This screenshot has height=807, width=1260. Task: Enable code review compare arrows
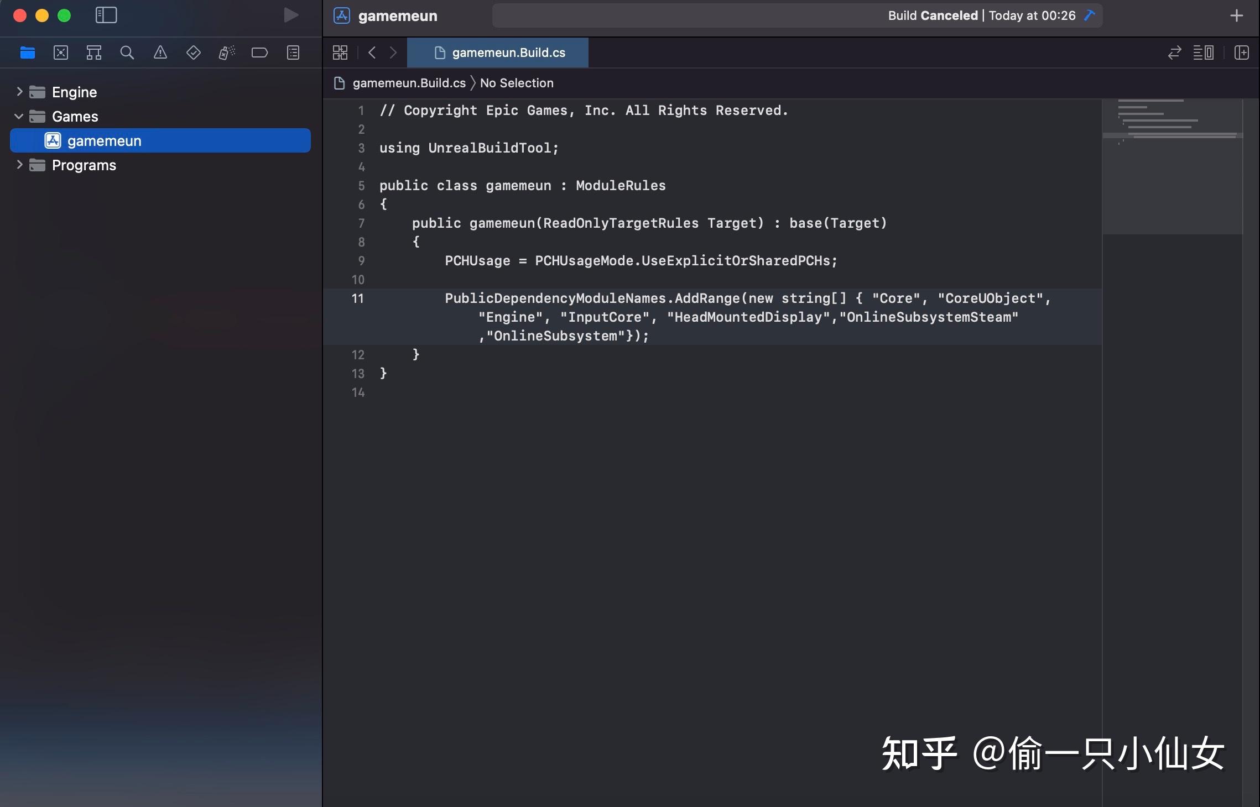coord(1174,53)
